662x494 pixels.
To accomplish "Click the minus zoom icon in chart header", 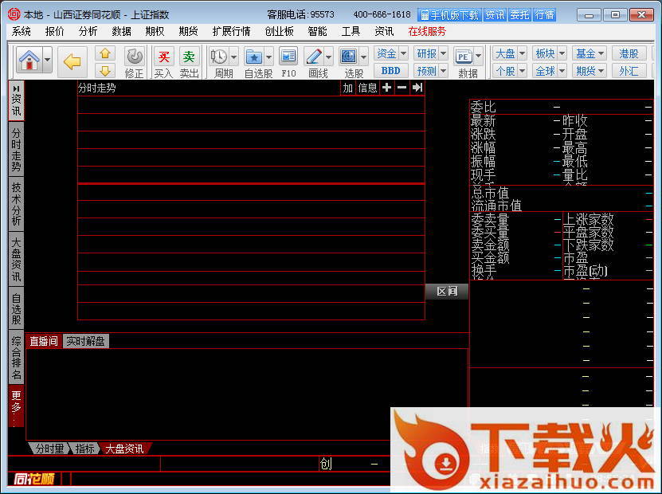I will (402, 88).
